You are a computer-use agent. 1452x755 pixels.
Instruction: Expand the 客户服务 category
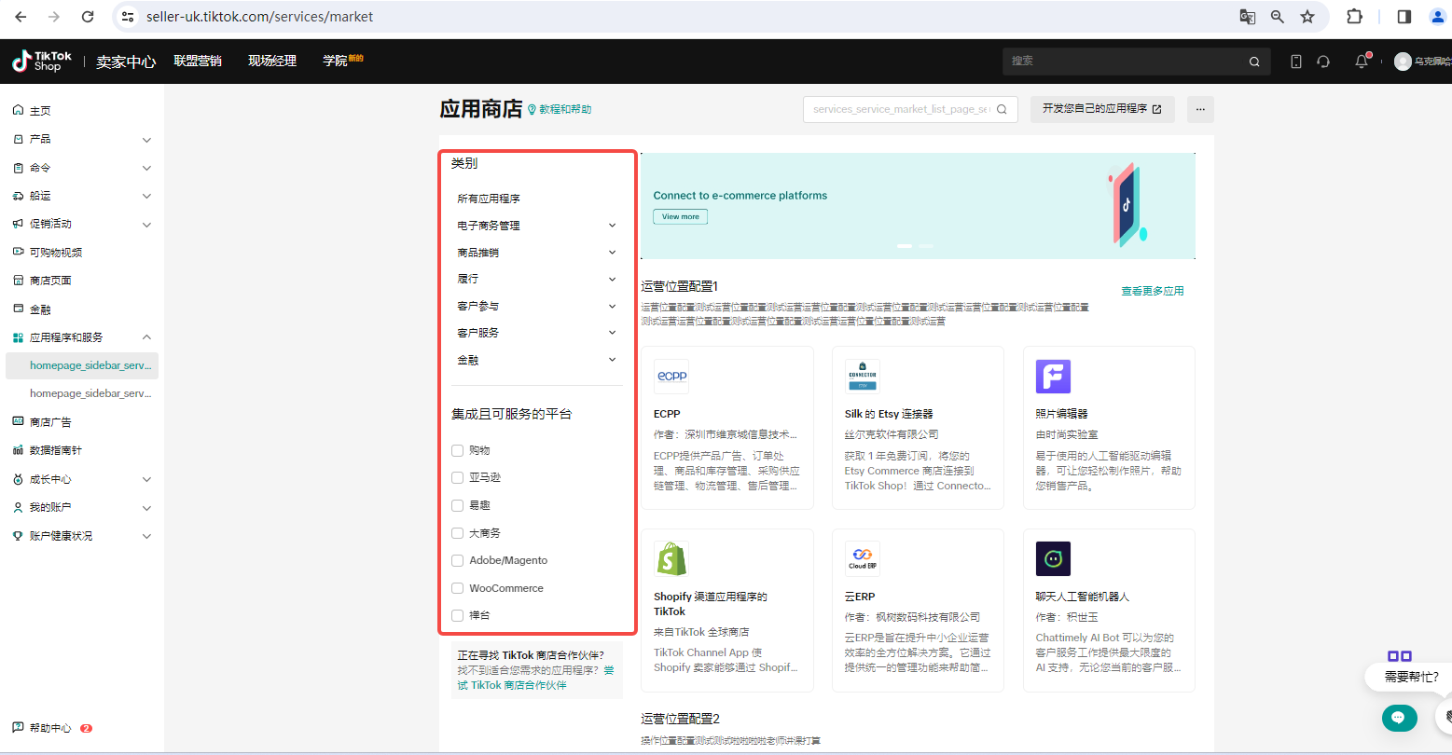pyautogui.click(x=612, y=333)
